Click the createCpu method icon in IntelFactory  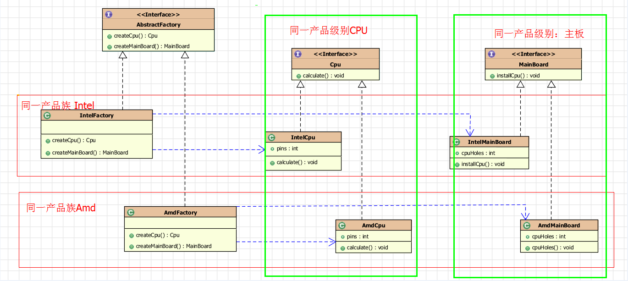click(x=48, y=141)
